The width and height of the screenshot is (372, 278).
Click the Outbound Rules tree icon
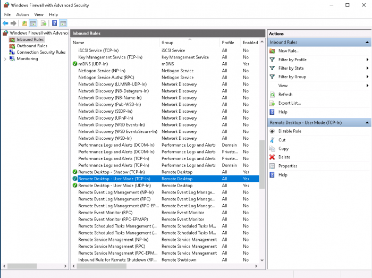click(x=12, y=46)
